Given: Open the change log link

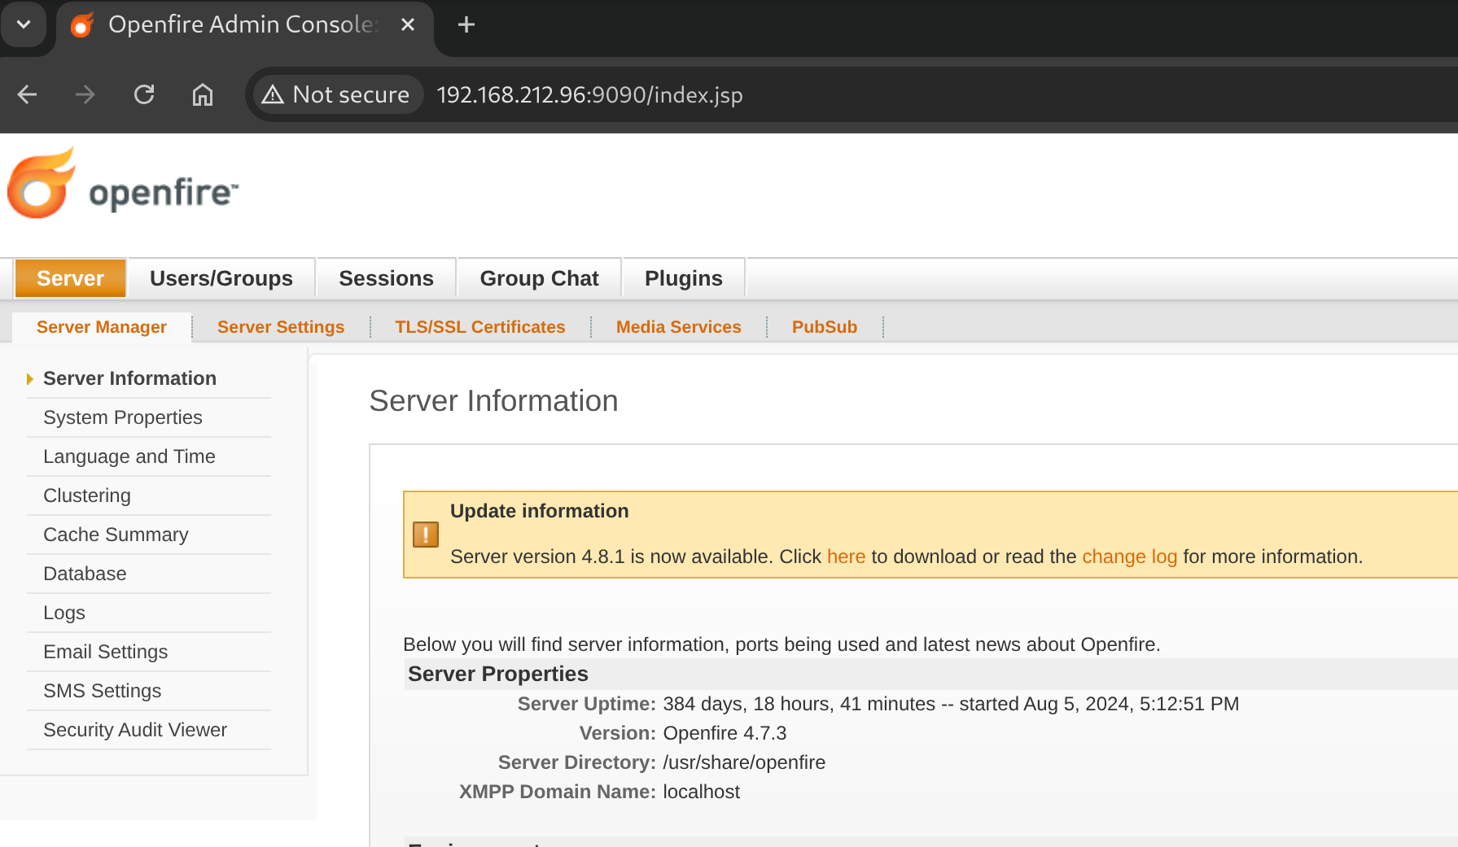Looking at the screenshot, I should (x=1129, y=557).
